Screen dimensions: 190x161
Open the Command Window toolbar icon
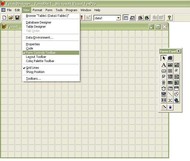click(126, 18)
